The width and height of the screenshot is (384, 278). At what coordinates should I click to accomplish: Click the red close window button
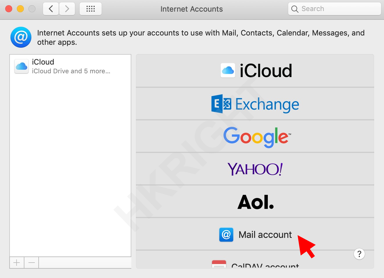pos(9,9)
